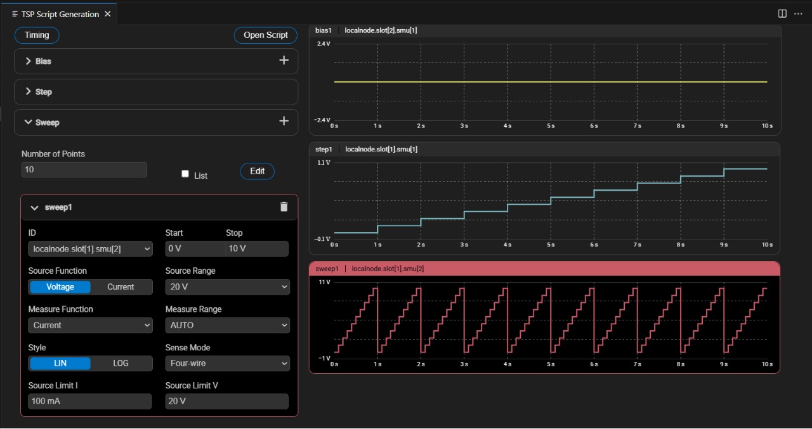Add another sweep via the Sweep plus icon
The image size is (812, 429).
[x=284, y=121]
